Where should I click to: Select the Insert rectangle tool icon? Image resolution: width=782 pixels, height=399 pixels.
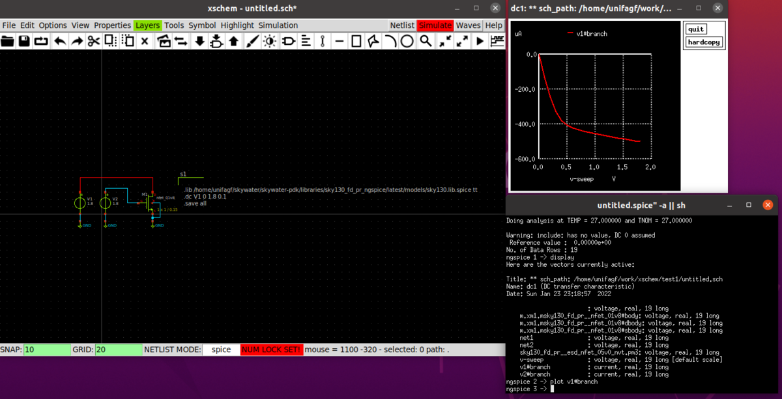point(356,41)
